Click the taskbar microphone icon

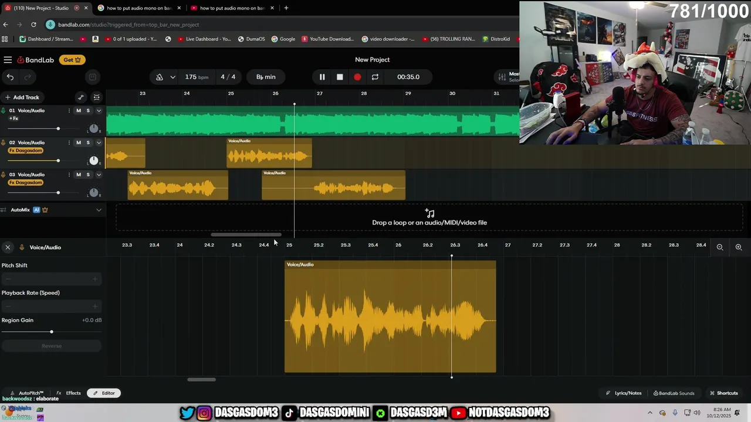pos(675,413)
